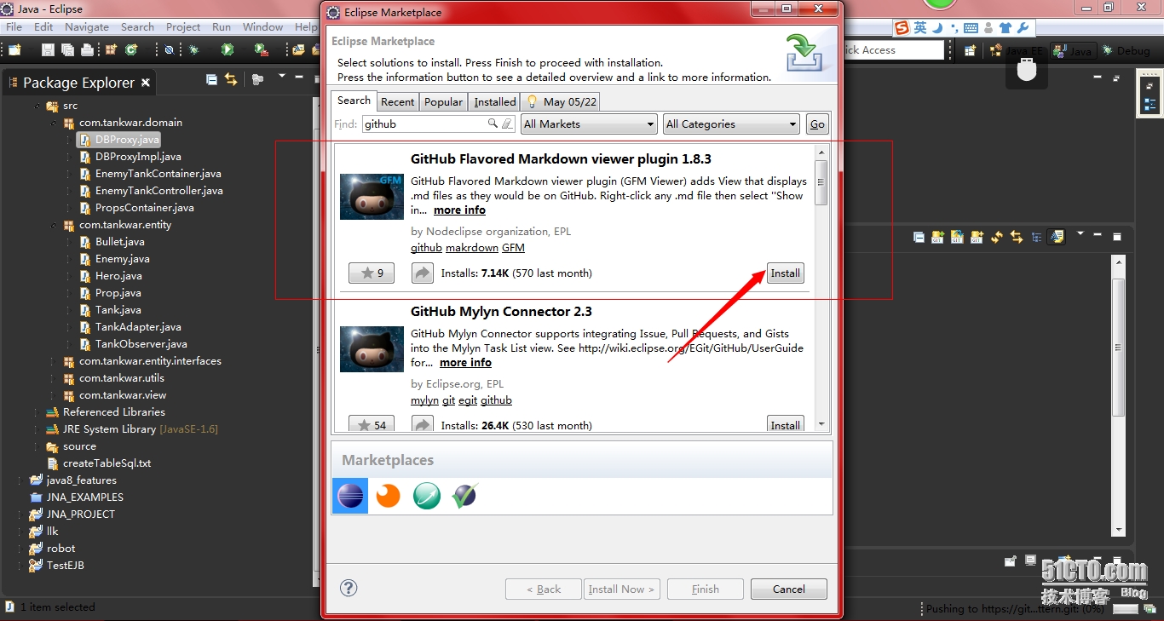The height and width of the screenshot is (621, 1164).
Task: Open the Navigate menu
Action: [x=87, y=26]
